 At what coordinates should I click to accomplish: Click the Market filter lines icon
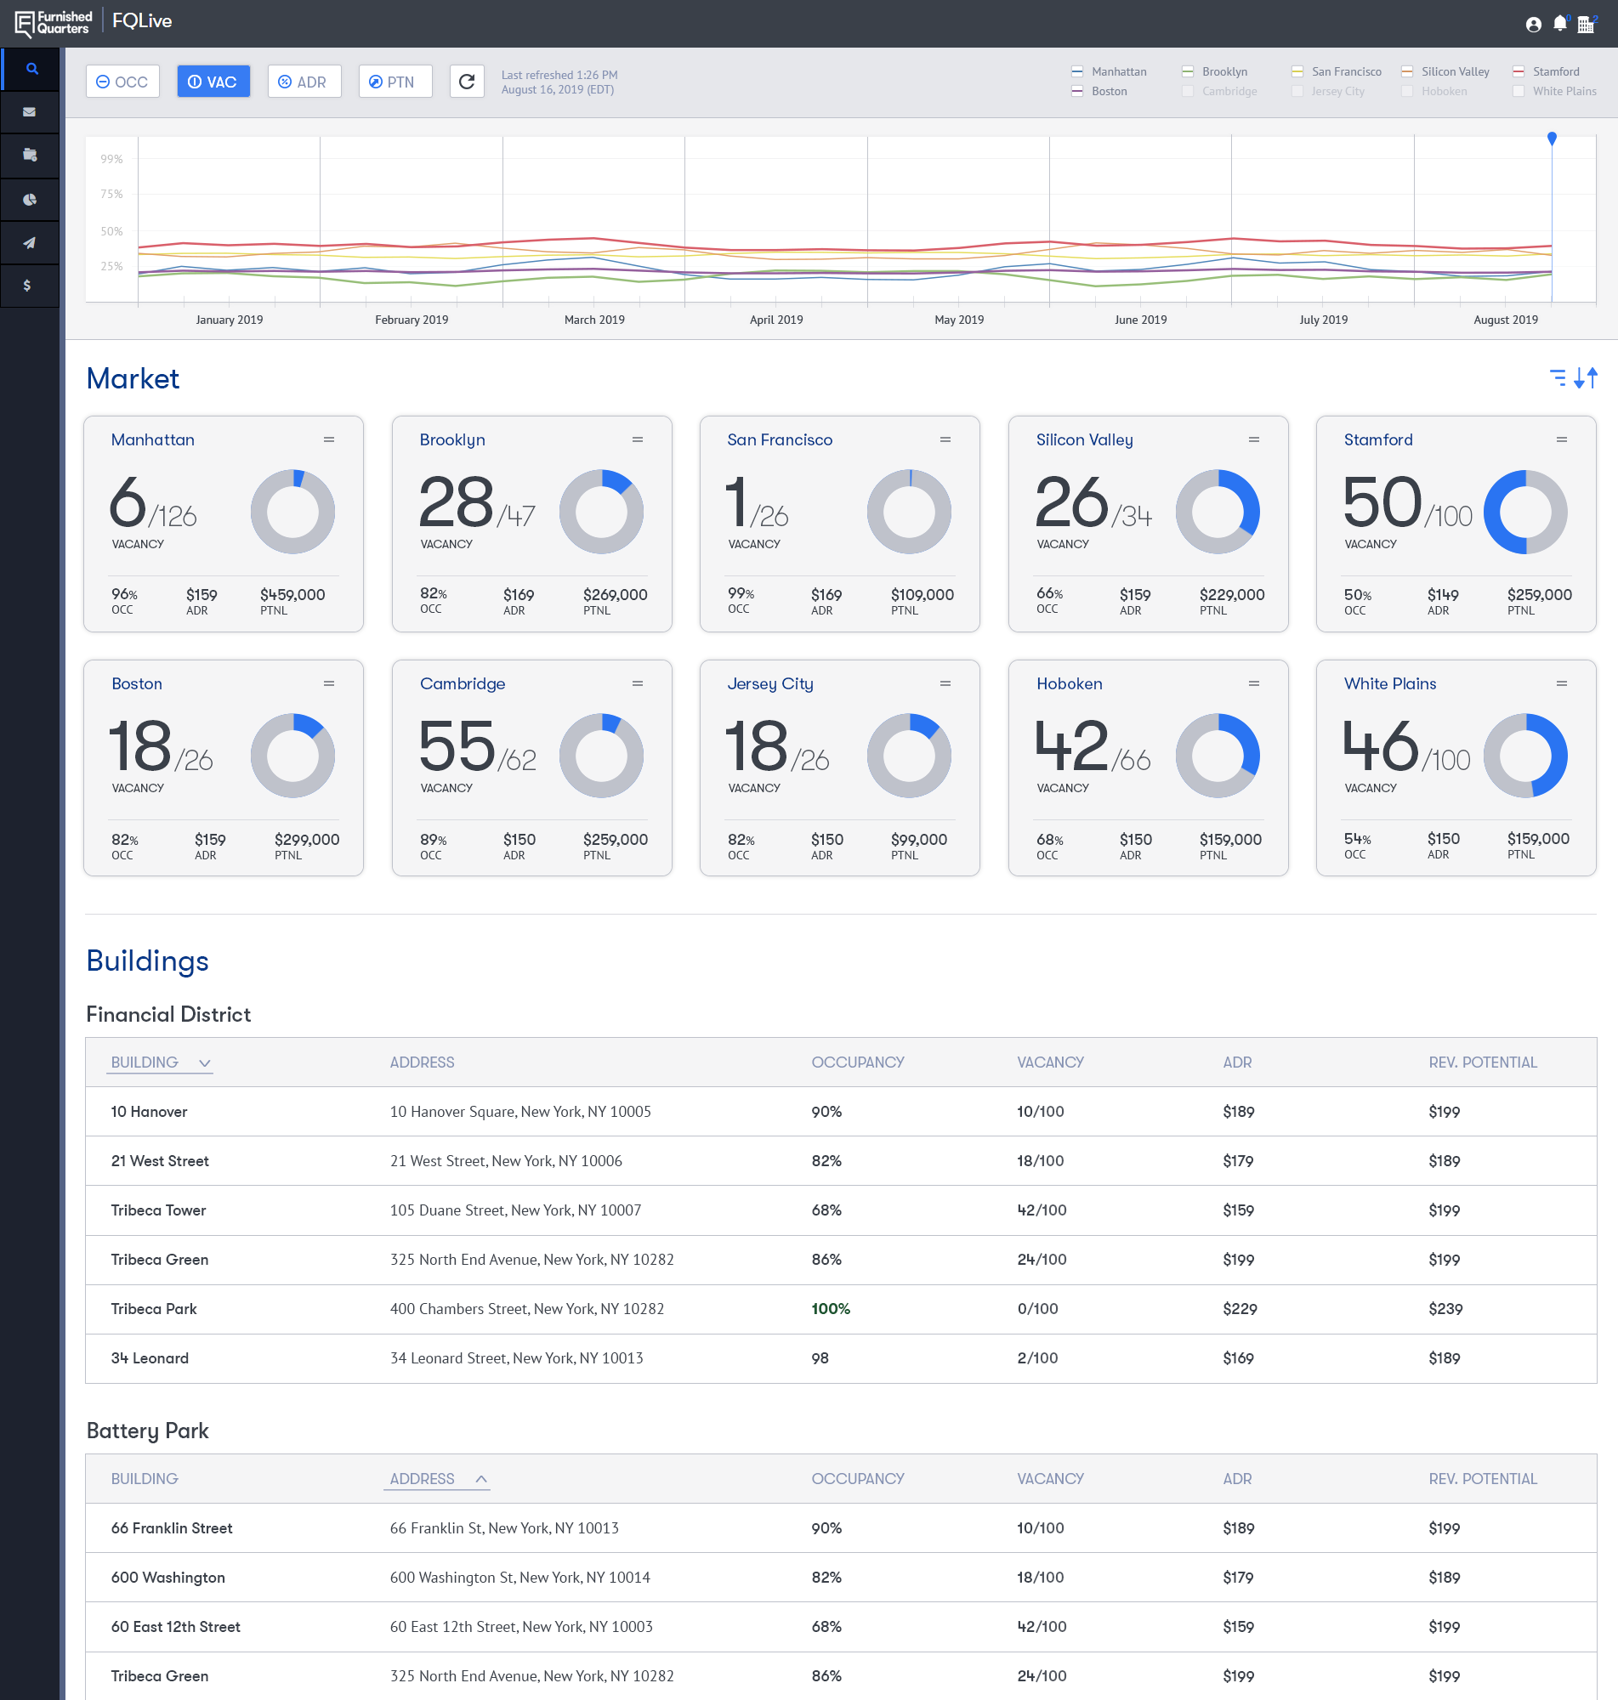point(1558,377)
